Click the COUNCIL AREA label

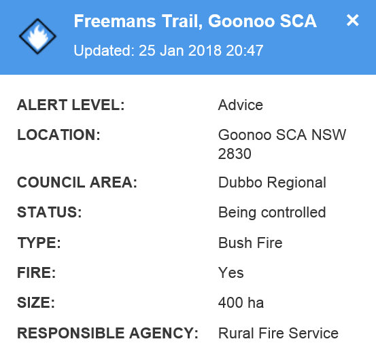tap(77, 183)
